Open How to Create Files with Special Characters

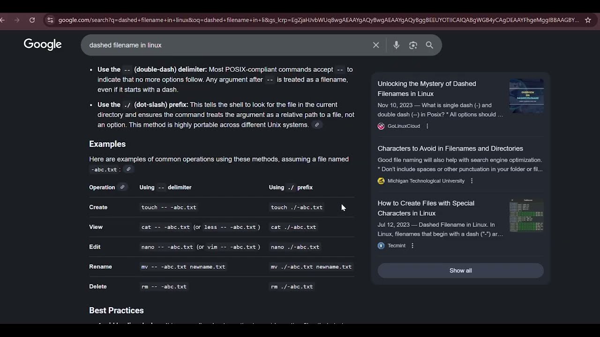pyautogui.click(x=426, y=208)
